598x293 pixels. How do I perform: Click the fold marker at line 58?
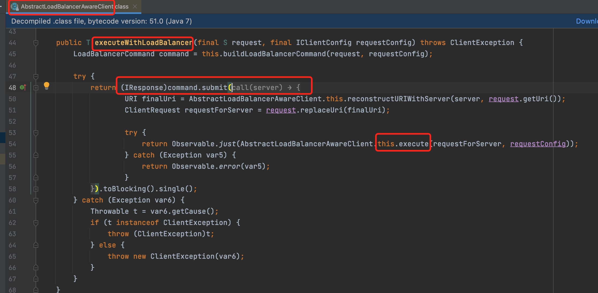click(x=36, y=189)
